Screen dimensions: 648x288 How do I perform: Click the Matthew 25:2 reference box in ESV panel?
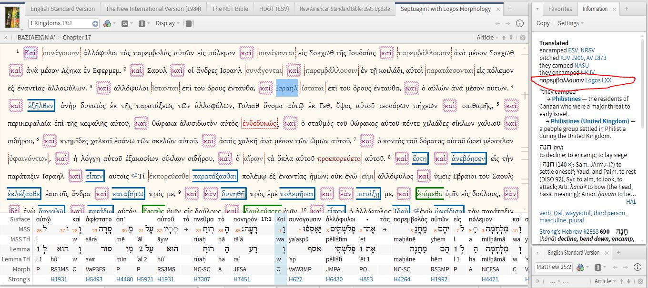point(554,267)
